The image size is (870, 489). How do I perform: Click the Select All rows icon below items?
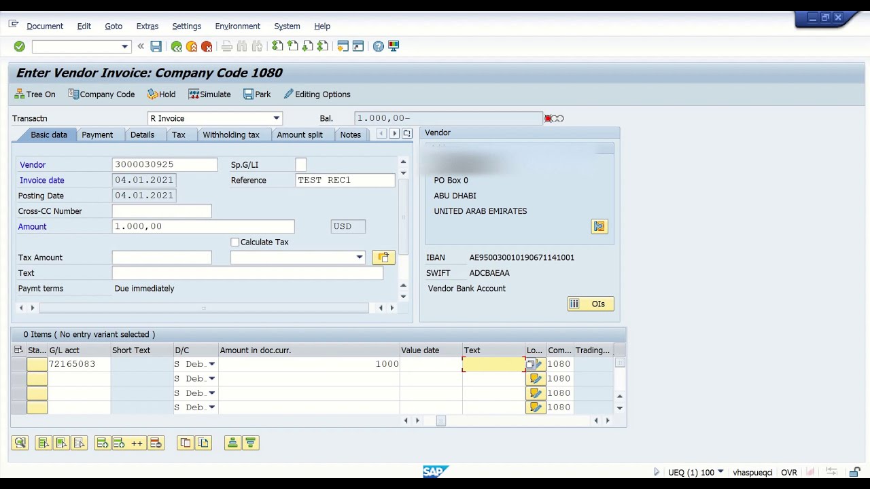(x=43, y=443)
